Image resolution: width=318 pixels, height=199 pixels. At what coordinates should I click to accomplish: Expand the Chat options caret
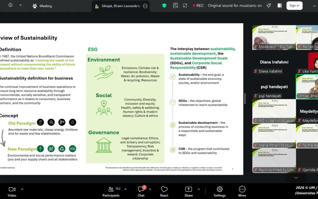150,189
